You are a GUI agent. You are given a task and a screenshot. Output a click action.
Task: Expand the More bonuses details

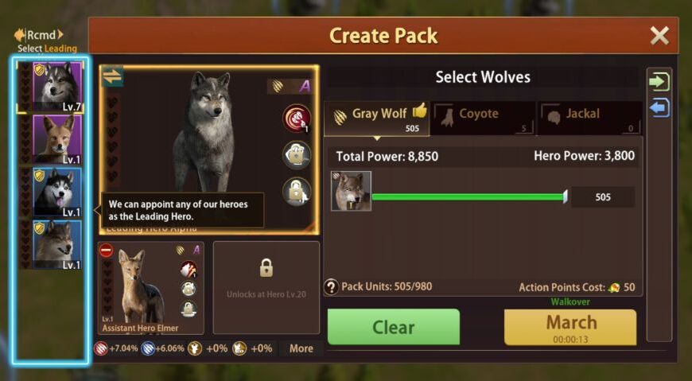[x=301, y=348]
